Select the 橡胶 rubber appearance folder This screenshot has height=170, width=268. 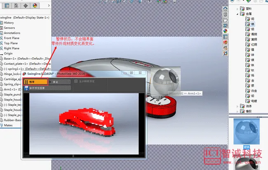246,111
